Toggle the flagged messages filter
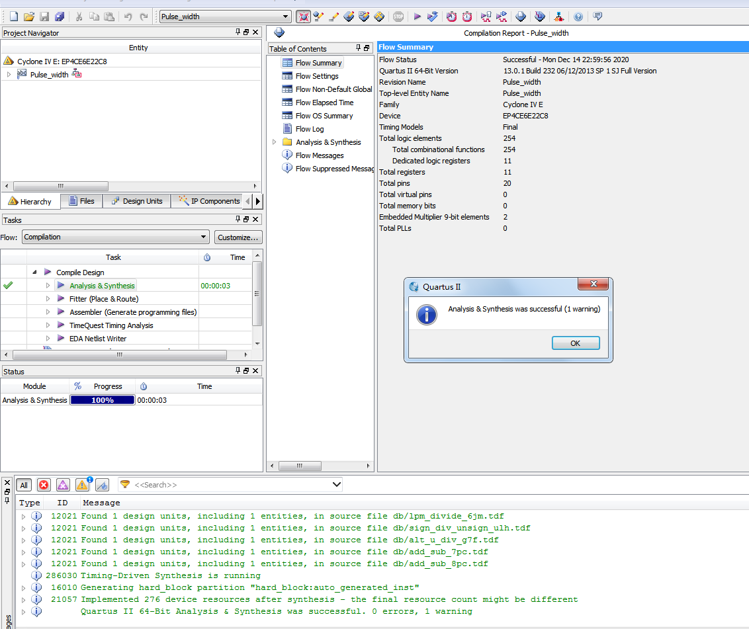The height and width of the screenshot is (629, 749). tap(102, 485)
